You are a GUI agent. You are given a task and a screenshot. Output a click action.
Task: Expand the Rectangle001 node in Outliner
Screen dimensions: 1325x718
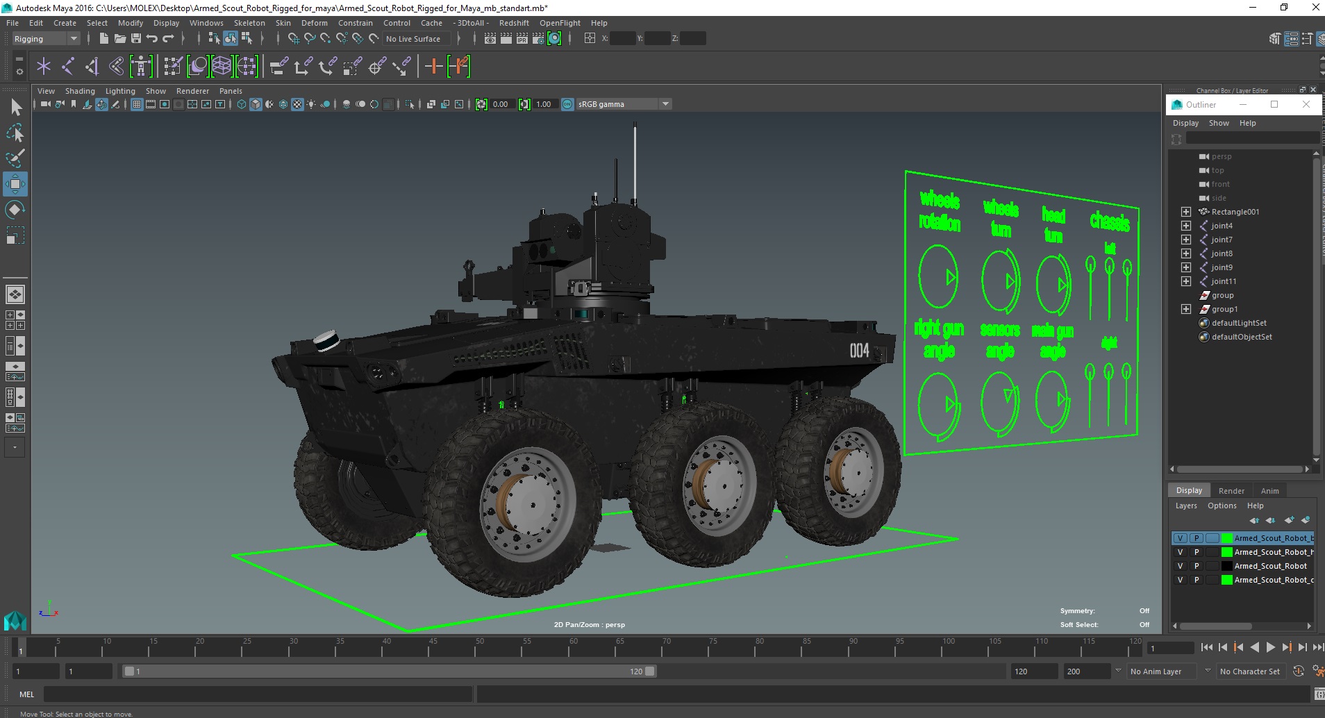point(1186,212)
